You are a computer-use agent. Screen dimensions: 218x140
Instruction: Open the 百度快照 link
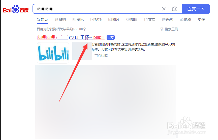101,56
